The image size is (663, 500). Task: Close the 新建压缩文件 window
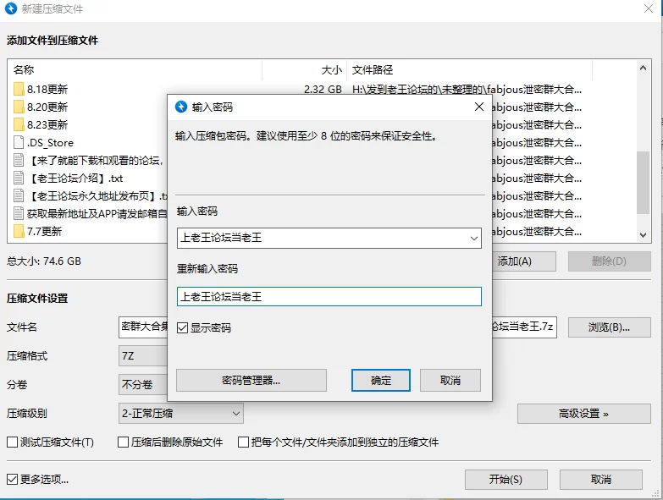(649, 8)
